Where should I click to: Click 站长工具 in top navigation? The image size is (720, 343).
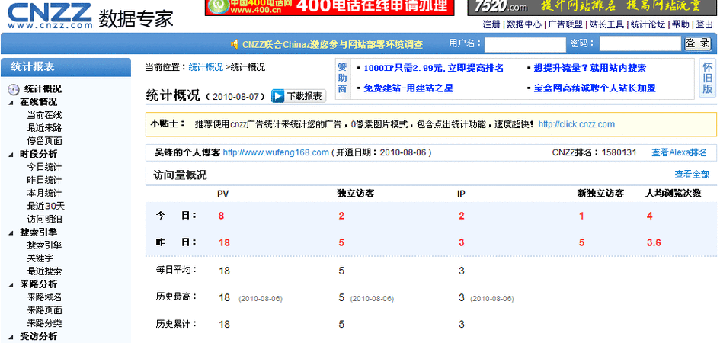coord(606,25)
